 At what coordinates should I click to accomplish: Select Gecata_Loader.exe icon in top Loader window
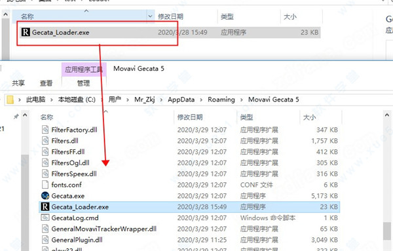coord(26,32)
